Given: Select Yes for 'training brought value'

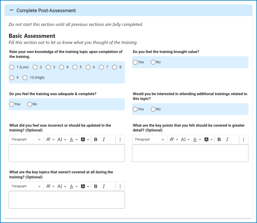Looking at the screenshot, I should 135,62.
